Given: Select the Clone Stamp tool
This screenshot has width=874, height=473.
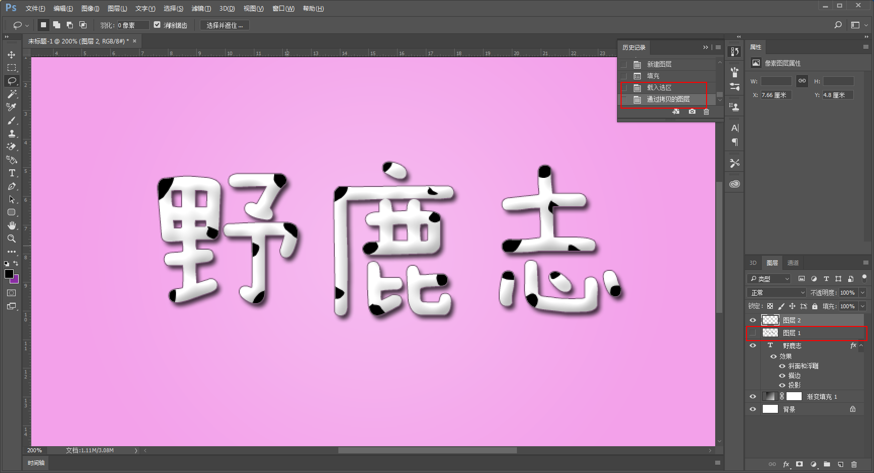Looking at the screenshot, I should point(11,133).
